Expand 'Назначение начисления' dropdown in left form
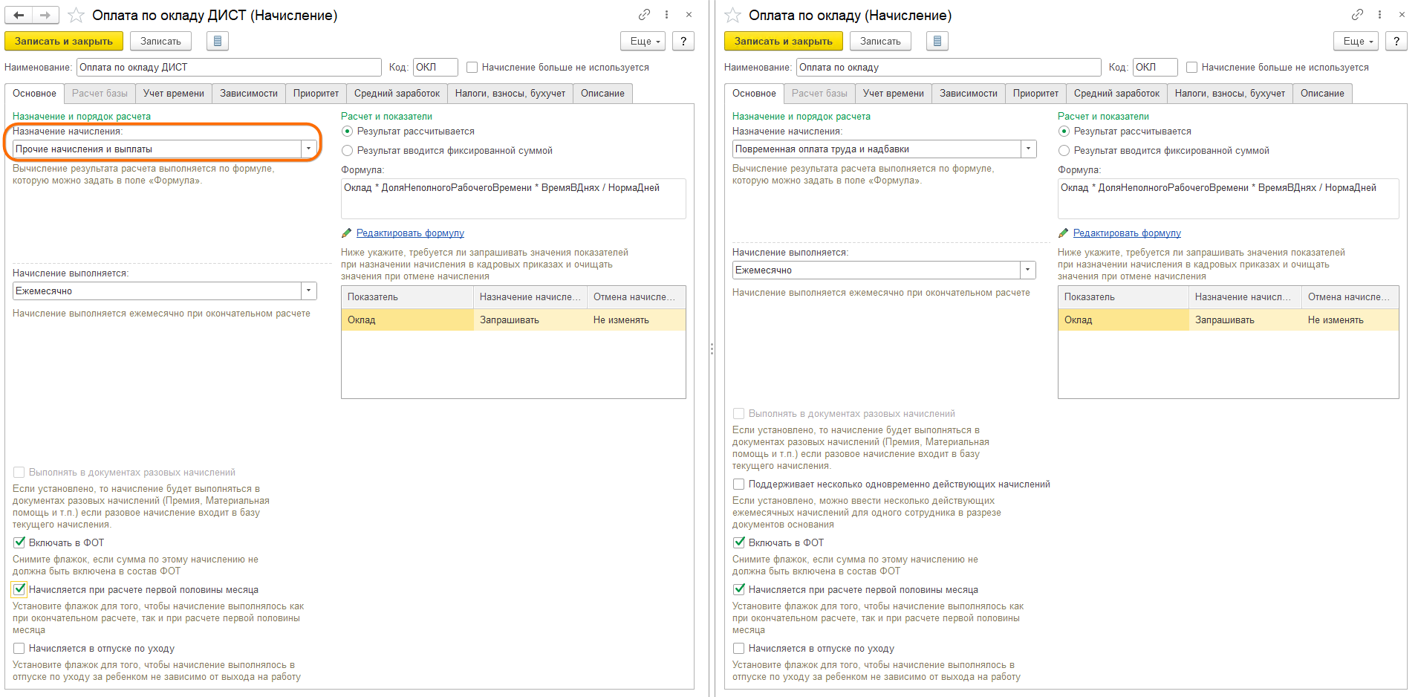 (x=308, y=149)
